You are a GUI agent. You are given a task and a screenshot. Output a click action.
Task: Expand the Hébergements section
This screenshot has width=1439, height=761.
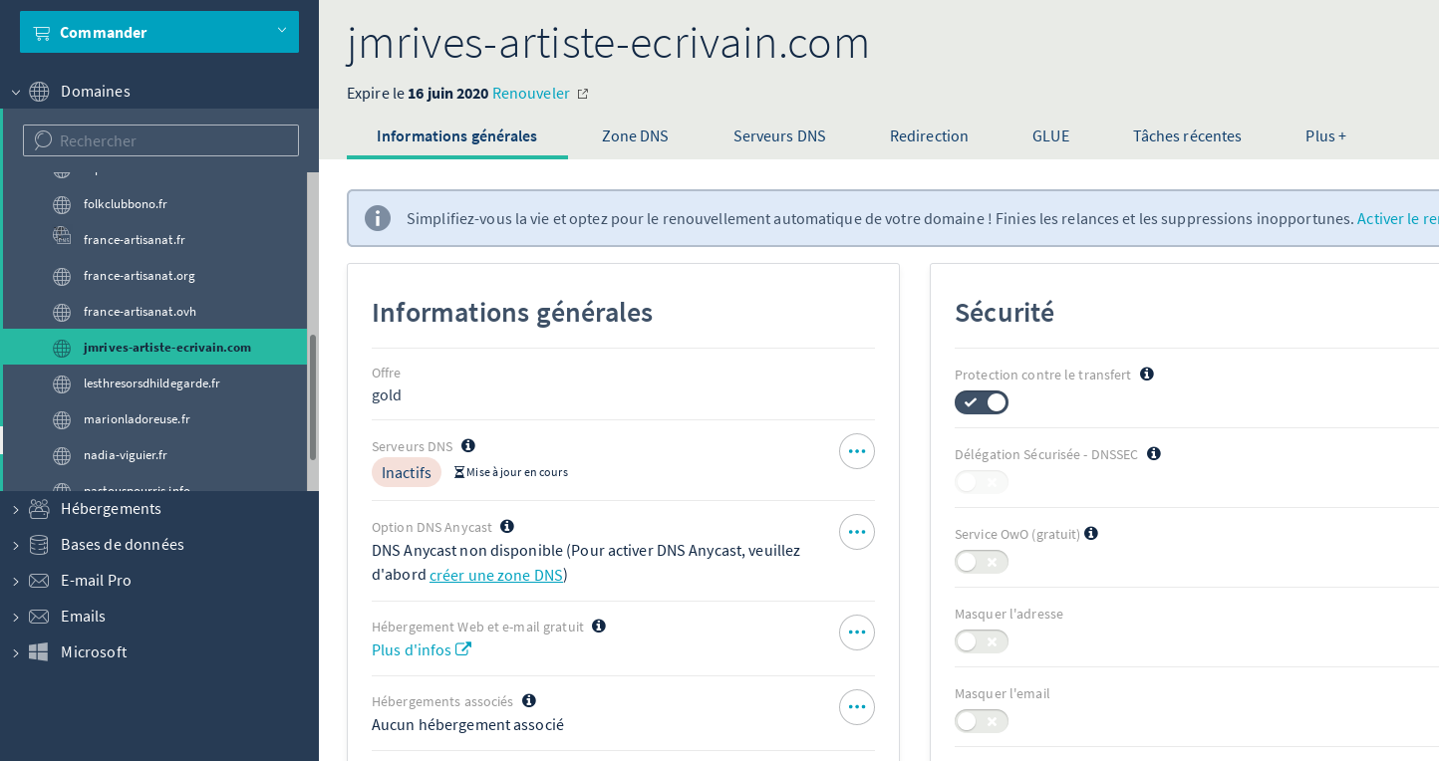click(16, 509)
